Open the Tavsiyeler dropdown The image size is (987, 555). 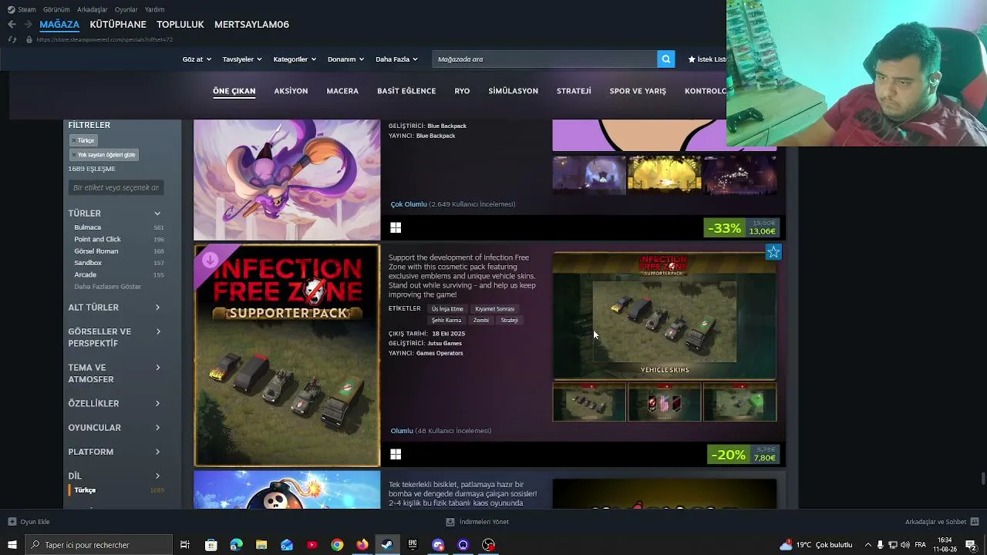[x=242, y=59]
